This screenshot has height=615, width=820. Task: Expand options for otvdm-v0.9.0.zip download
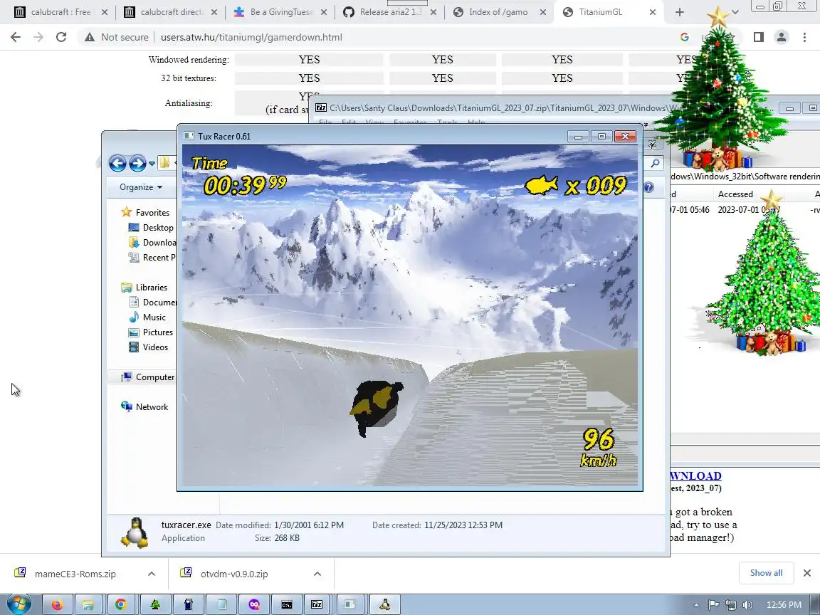pos(317,574)
